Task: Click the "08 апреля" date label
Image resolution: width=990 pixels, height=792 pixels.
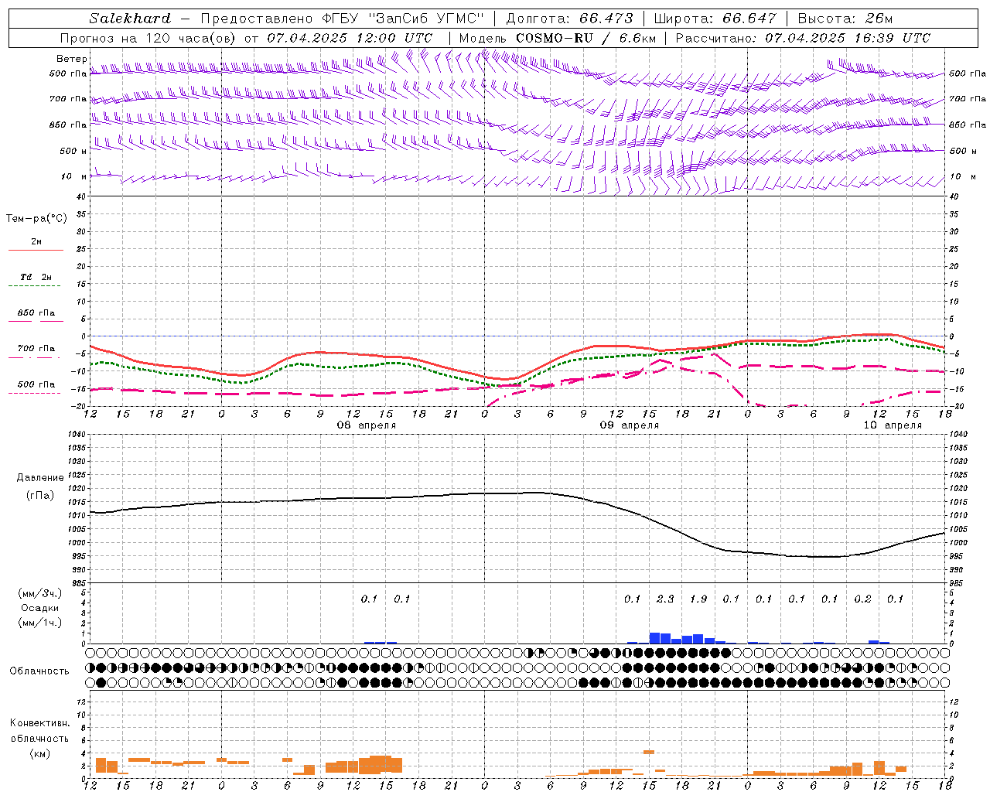Action: tap(367, 425)
